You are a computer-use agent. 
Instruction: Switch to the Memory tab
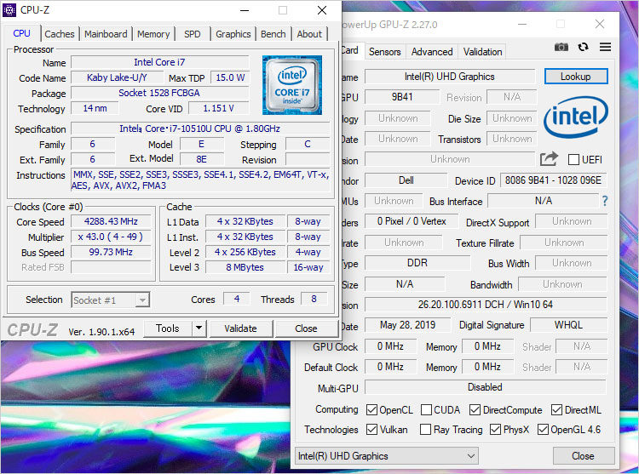pos(153,34)
